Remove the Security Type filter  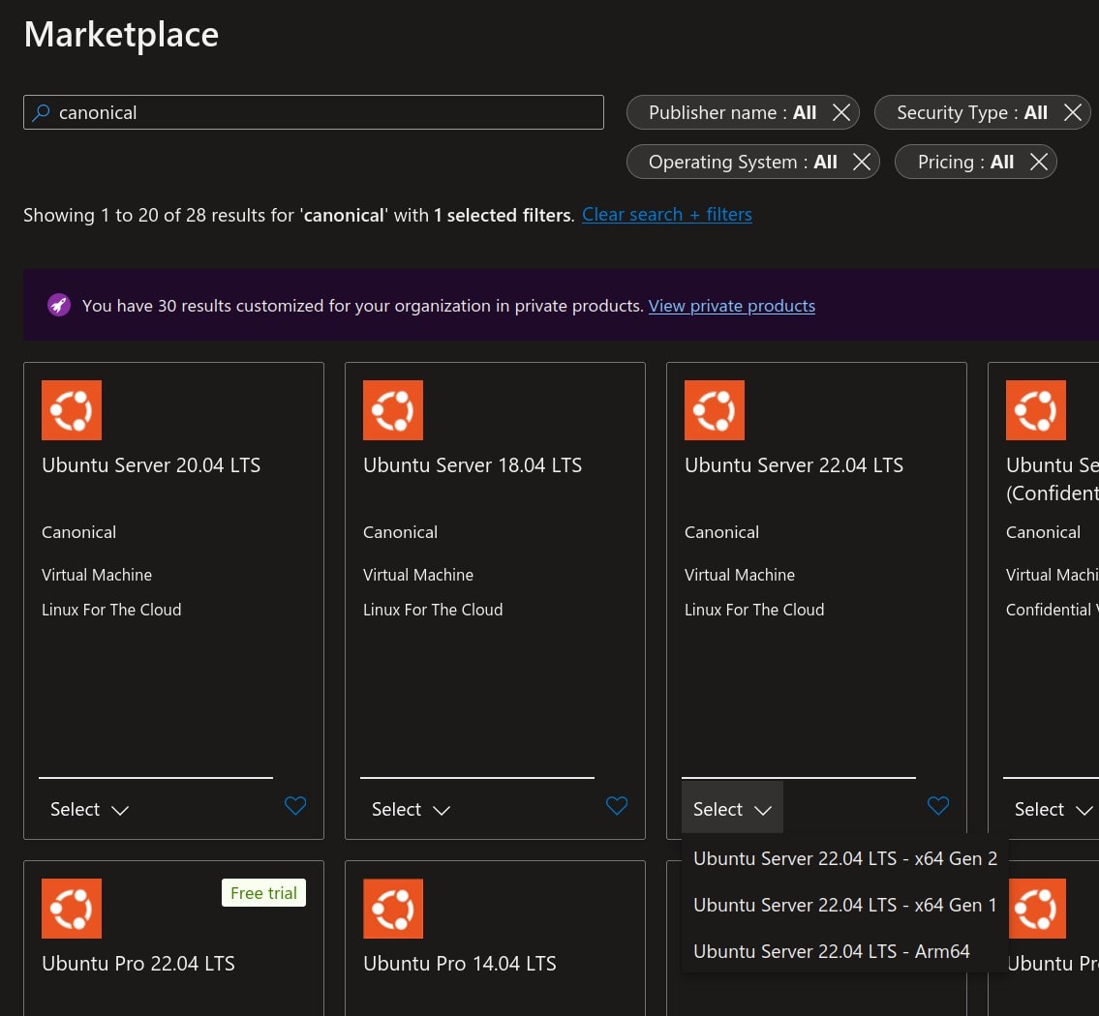(1072, 112)
